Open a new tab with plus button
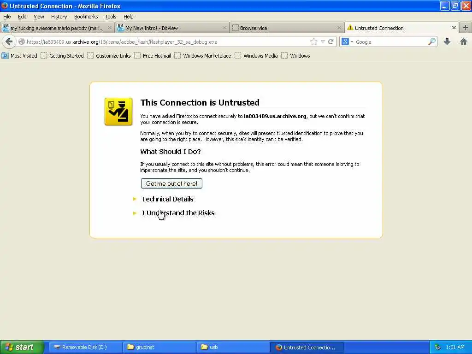 tap(466, 28)
